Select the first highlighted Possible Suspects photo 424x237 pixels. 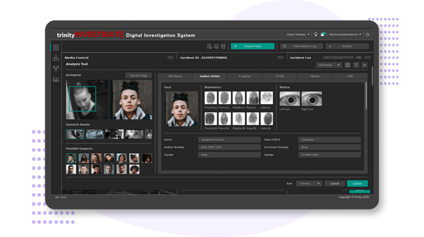(x=71, y=158)
